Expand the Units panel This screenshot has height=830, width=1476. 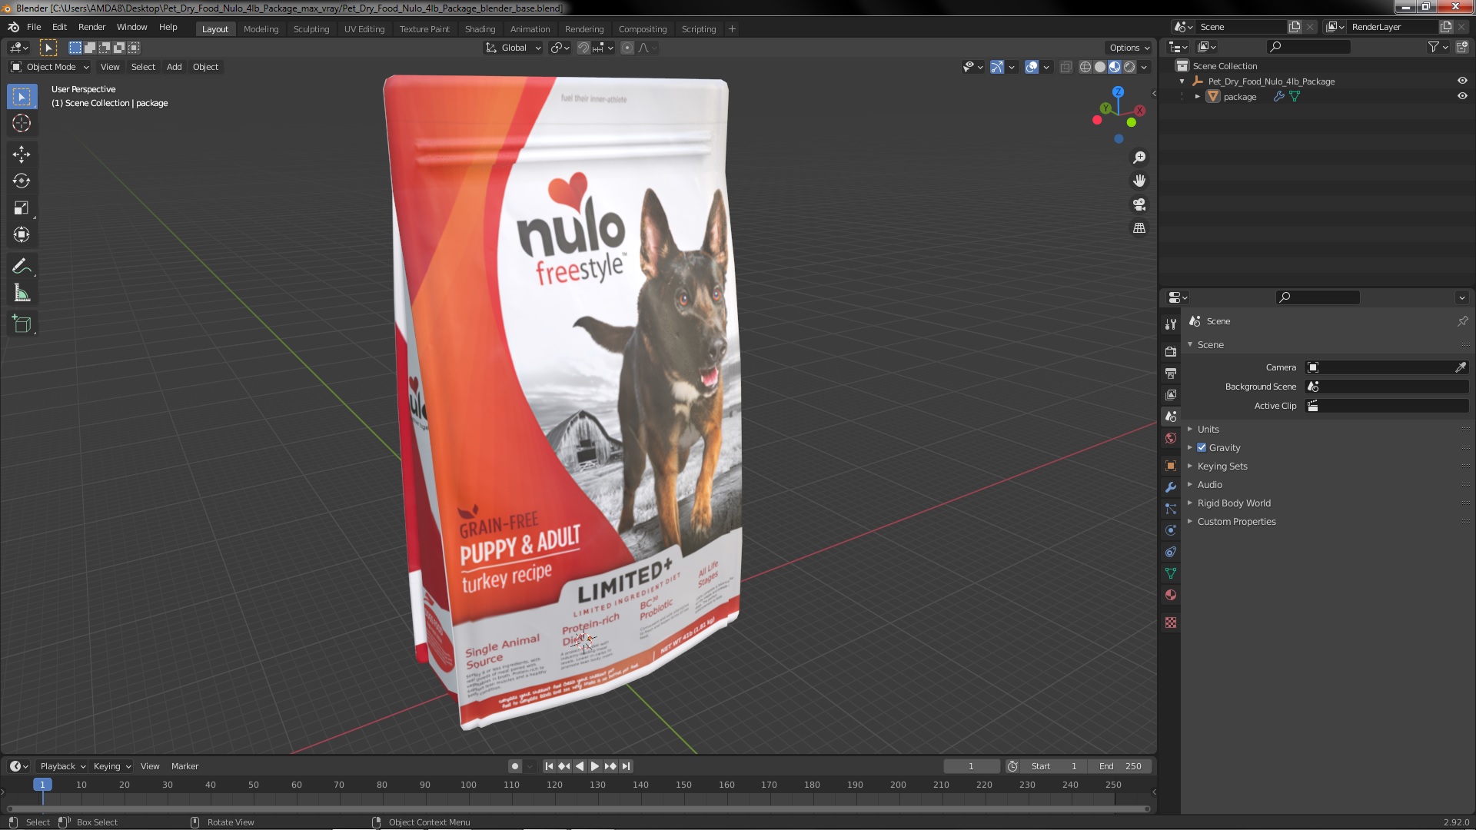pyautogui.click(x=1208, y=429)
